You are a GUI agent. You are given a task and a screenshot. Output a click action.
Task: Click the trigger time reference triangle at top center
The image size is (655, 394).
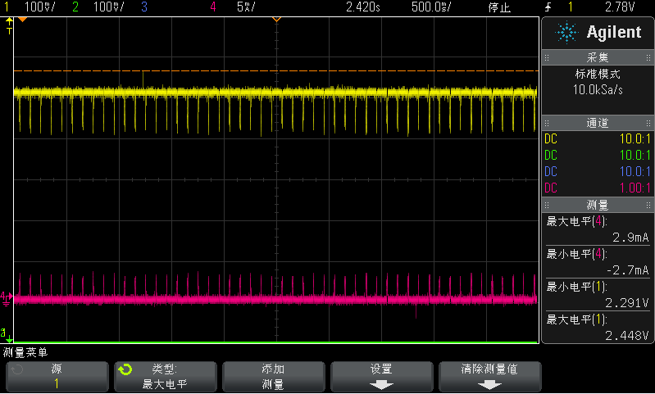point(276,20)
